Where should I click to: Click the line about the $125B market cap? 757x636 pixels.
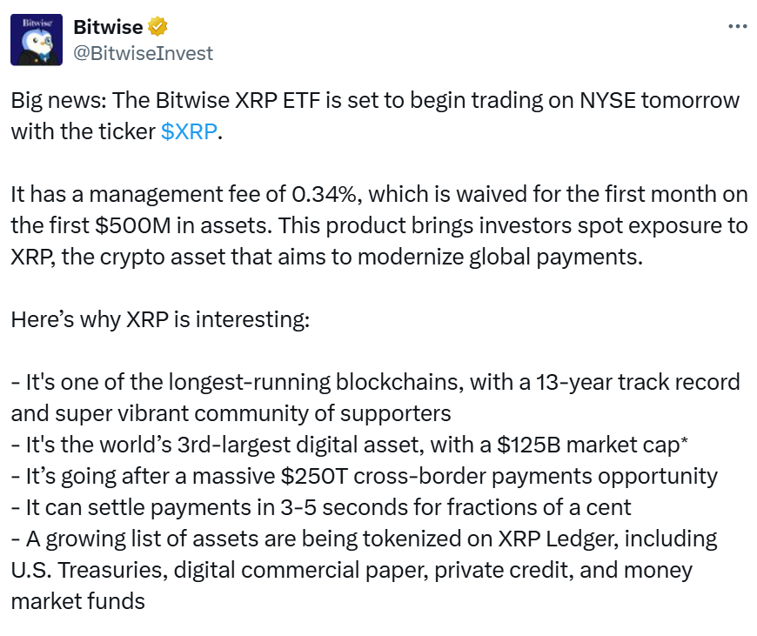click(348, 445)
